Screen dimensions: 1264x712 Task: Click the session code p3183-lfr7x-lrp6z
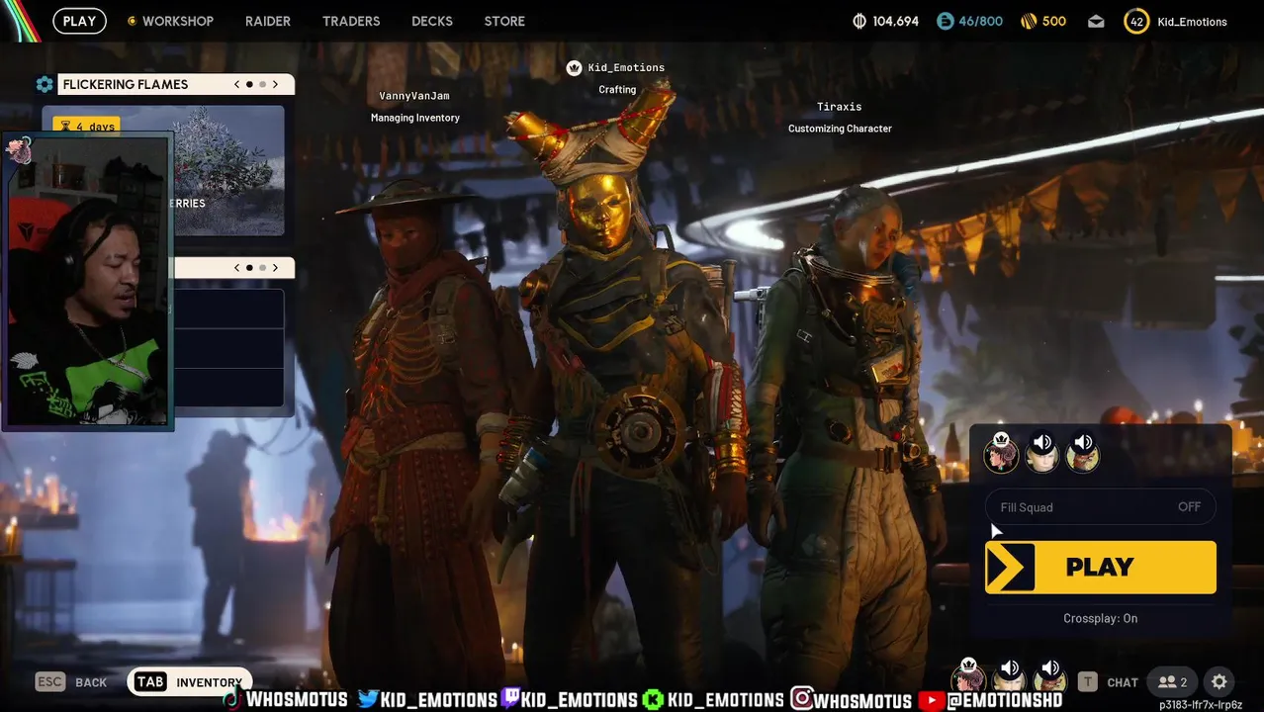coord(1201,705)
